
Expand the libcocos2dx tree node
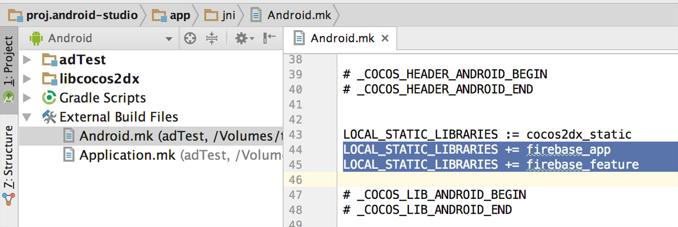pyautogui.click(x=28, y=79)
